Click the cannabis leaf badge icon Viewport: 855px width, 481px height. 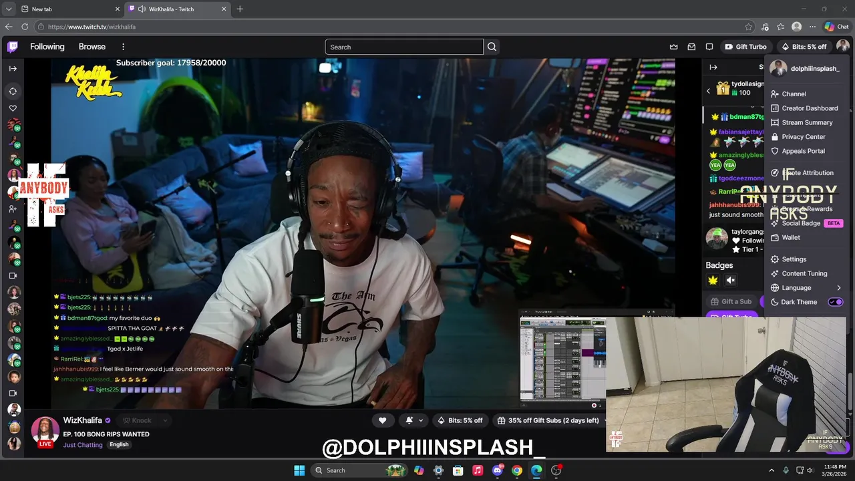pyautogui.click(x=713, y=281)
